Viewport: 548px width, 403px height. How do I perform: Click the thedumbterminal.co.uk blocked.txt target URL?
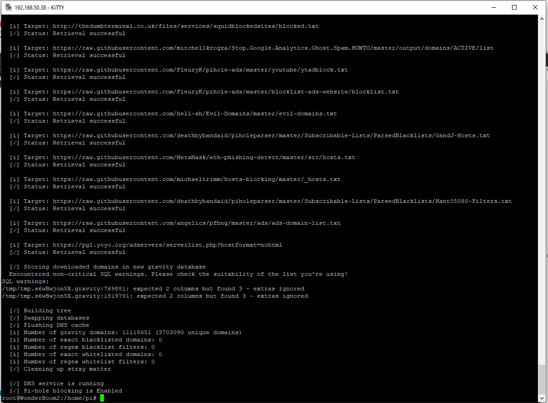coord(185,26)
